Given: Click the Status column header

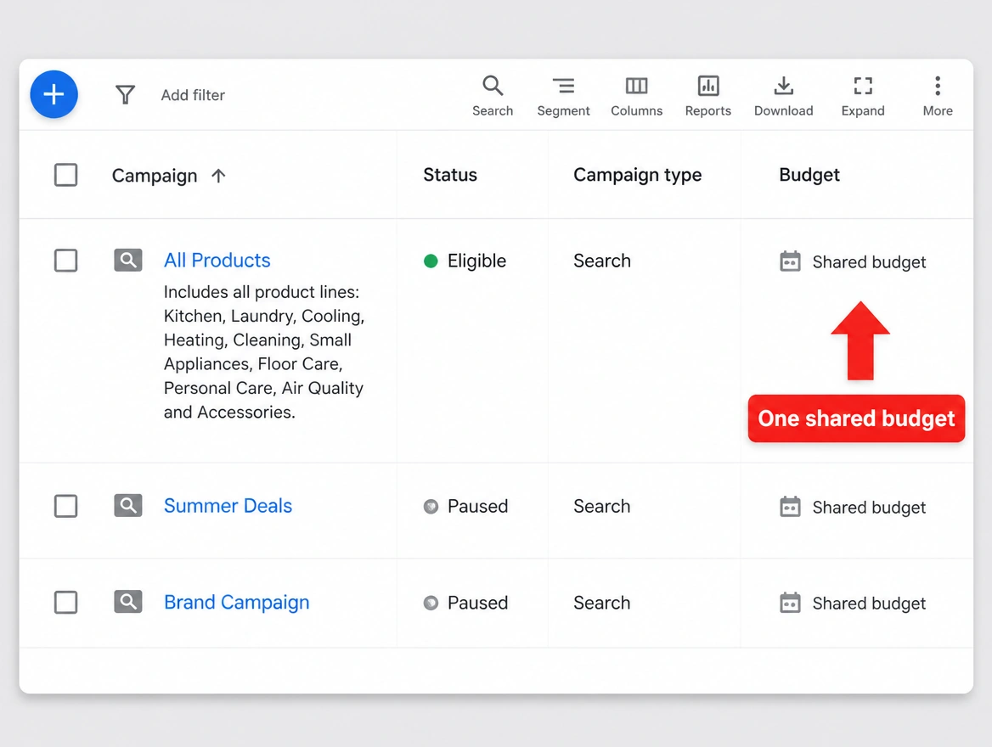Looking at the screenshot, I should point(450,175).
